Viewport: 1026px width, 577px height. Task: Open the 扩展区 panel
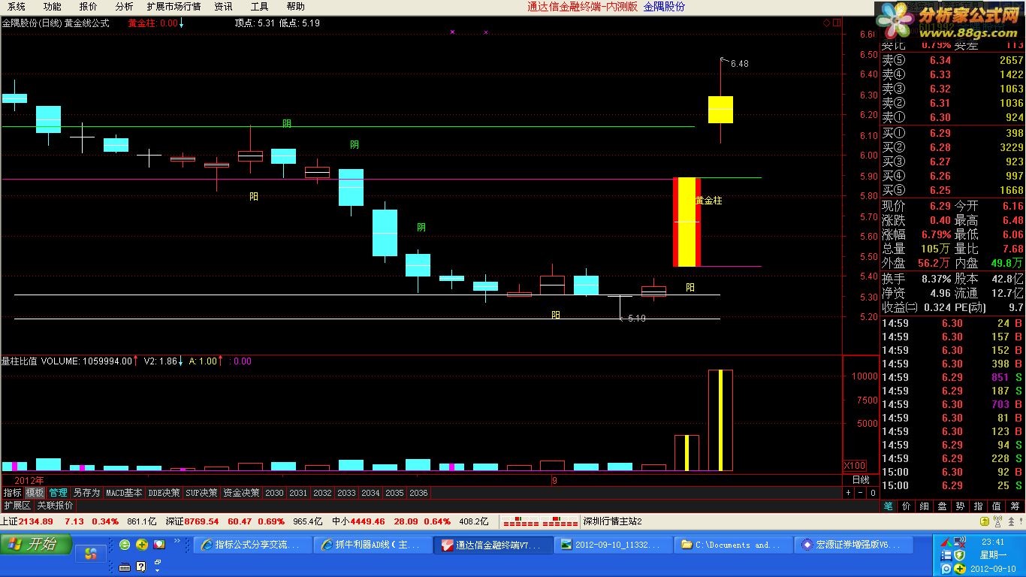pos(17,506)
